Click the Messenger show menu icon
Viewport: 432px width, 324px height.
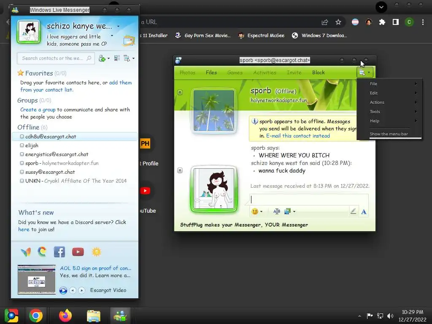coord(127,58)
